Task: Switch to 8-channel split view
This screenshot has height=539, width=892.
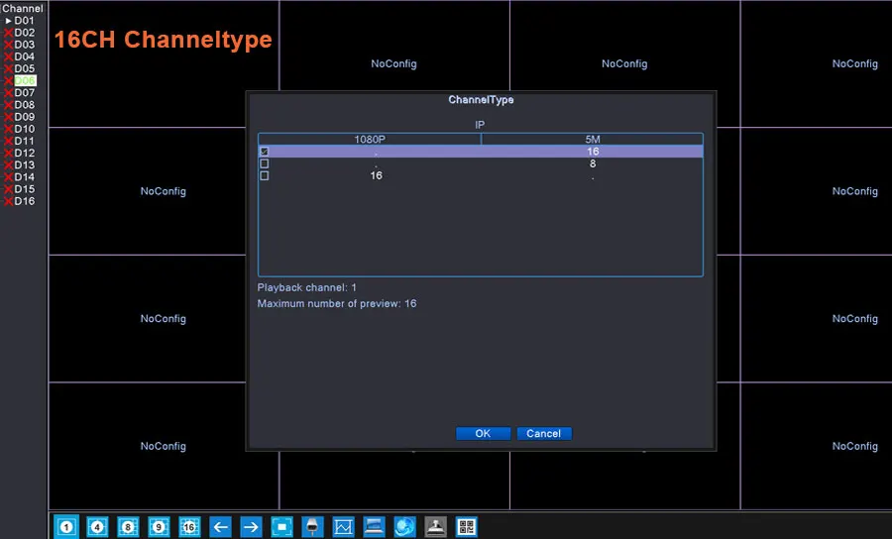Action: coord(128,527)
